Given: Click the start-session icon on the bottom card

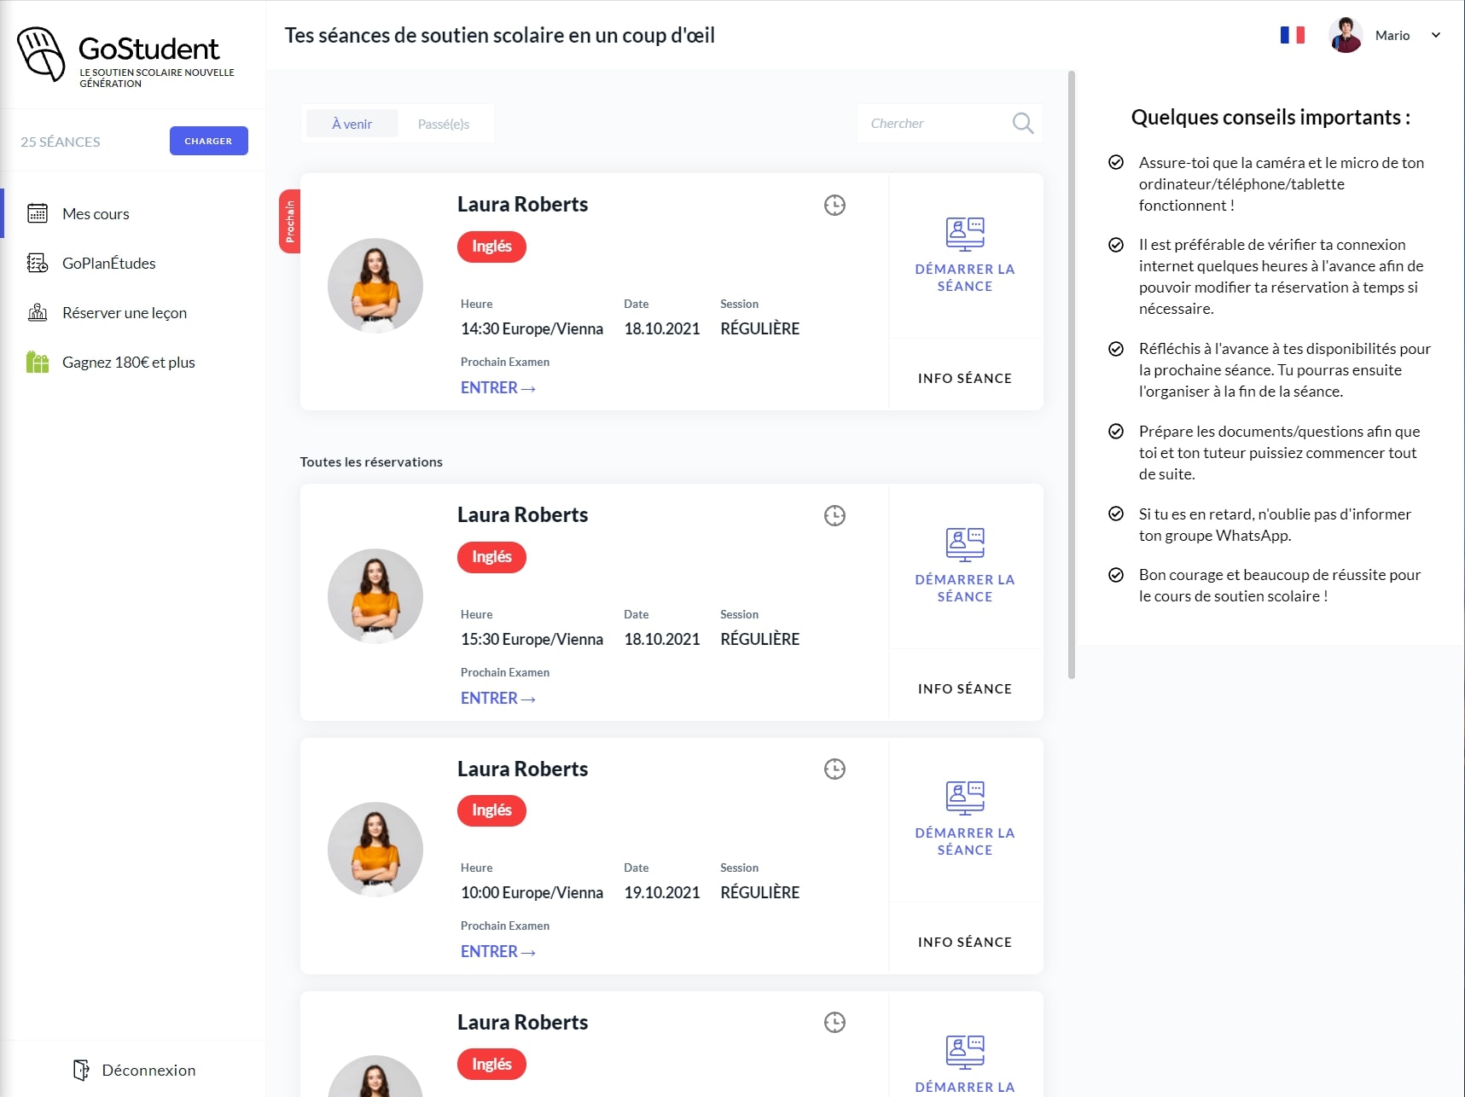Looking at the screenshot, I should pyautogui.click(x=965, y=1052).
